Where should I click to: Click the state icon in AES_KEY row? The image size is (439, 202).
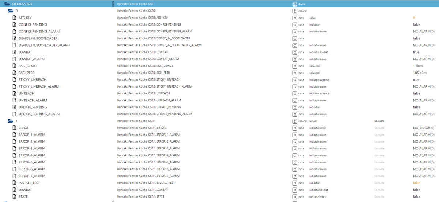point(295,18)
